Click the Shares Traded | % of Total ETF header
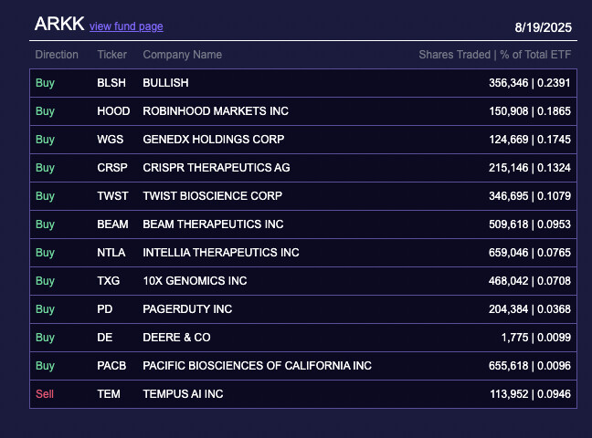 click(x=494, y=55)
